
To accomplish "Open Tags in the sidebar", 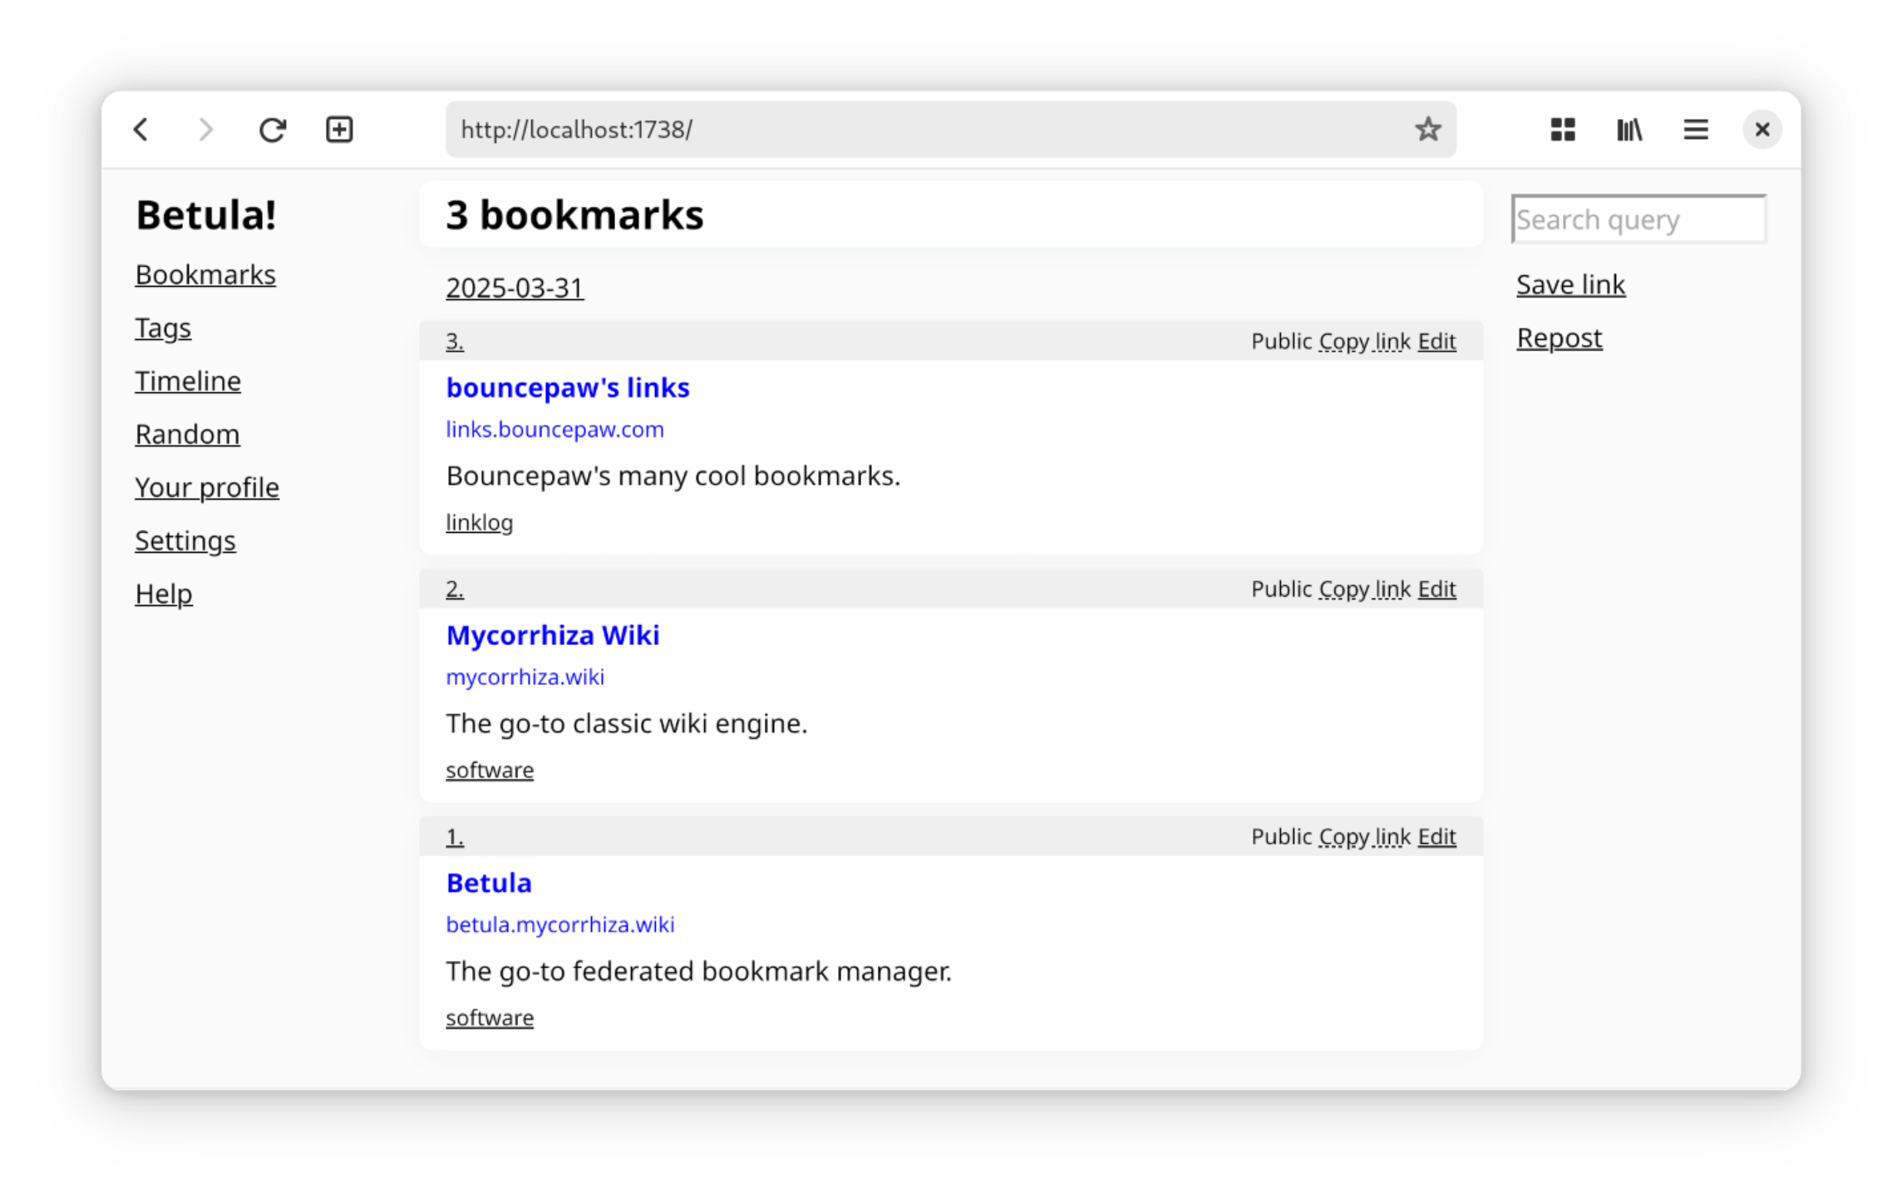I will [163, 328].
